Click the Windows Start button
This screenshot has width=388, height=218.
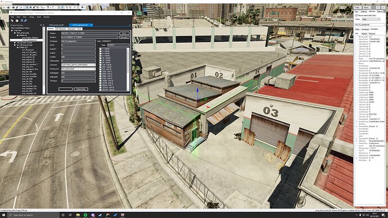tap(3, 215)
